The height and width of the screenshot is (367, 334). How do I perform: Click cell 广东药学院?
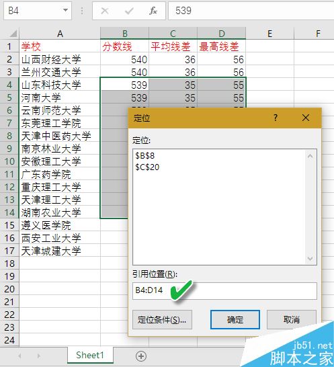pyautogui.click(x=60, y=174)
